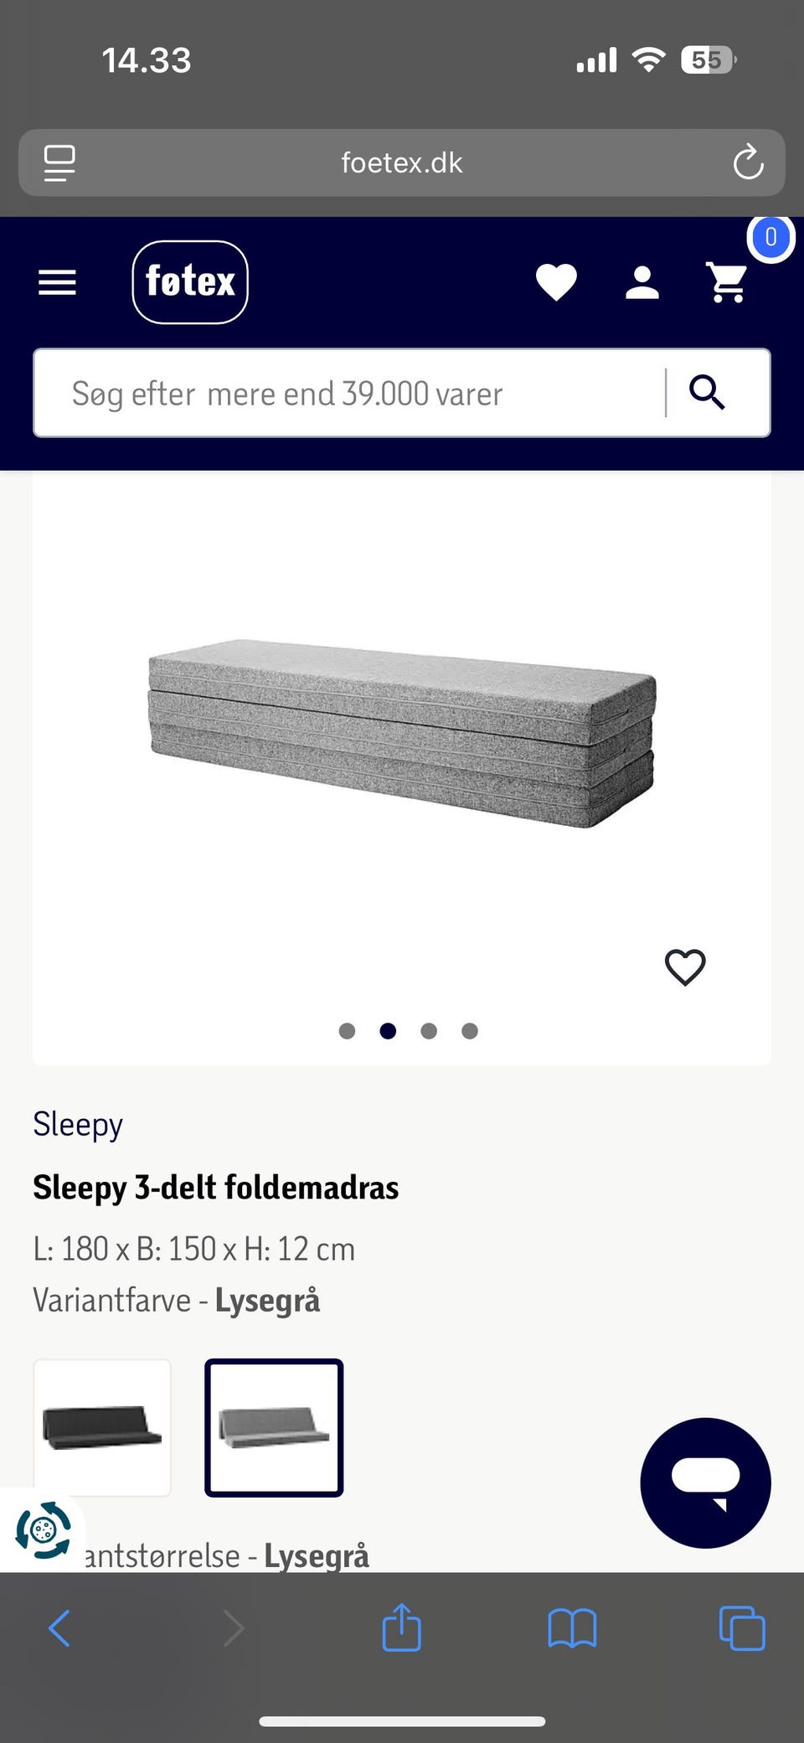This screenshot has height=1743, width=804.
Task: Go to fourth image carousel dot
Action: (470, 1031)
